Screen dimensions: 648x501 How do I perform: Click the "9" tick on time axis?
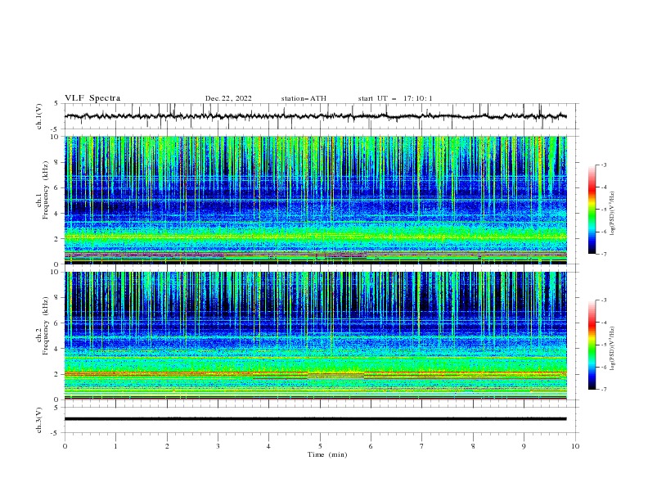coord(524,446)
